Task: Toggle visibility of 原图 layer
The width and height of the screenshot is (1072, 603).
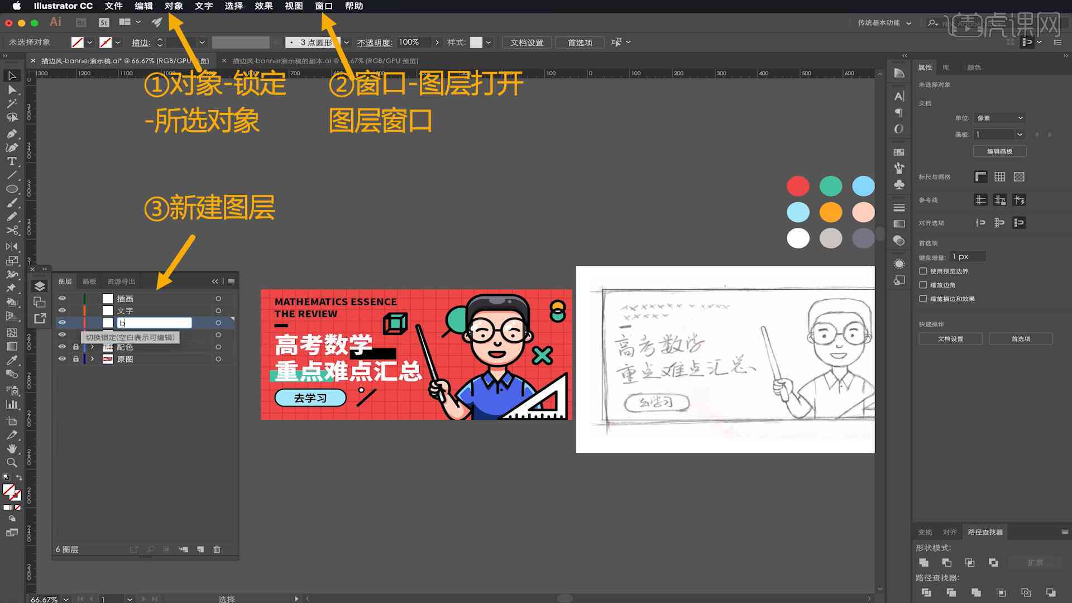Action: pyautogui.click(x=63, y=358)
